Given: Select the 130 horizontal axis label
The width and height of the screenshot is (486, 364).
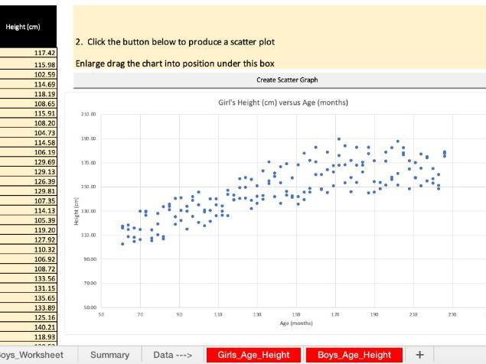Looking at the screenshot, I should point(257,314).
